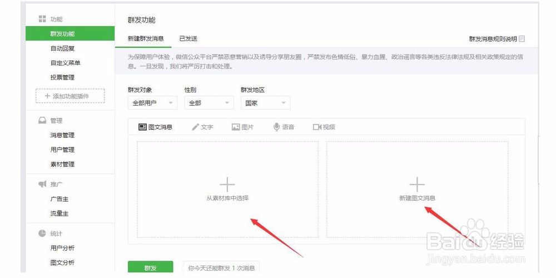Open 自定义菜单 in the sidebar

pos(66,63)
